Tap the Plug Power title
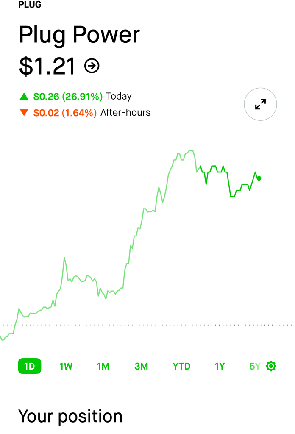This screenshot has width=295, height=434. tap(79, 35)
